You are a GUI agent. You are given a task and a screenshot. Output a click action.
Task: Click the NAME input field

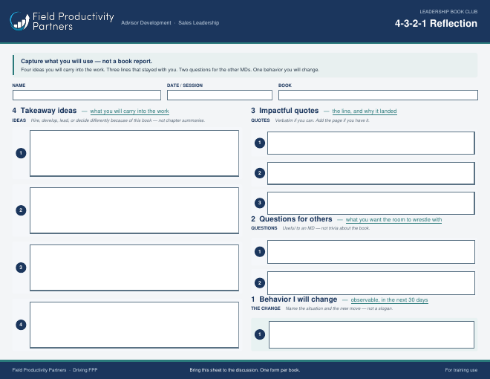[87, 95]
